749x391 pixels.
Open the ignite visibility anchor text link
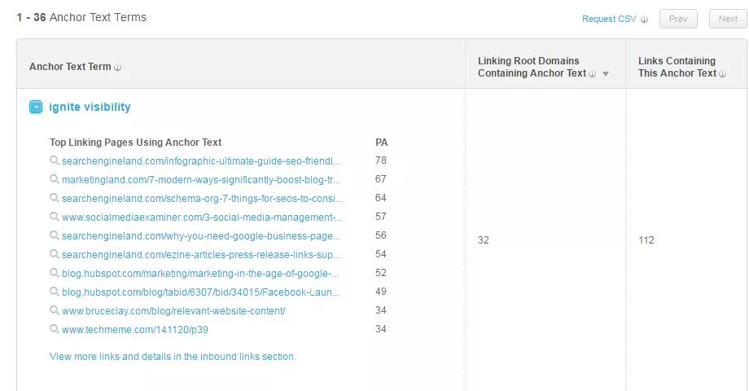click(x=90, y=107)
